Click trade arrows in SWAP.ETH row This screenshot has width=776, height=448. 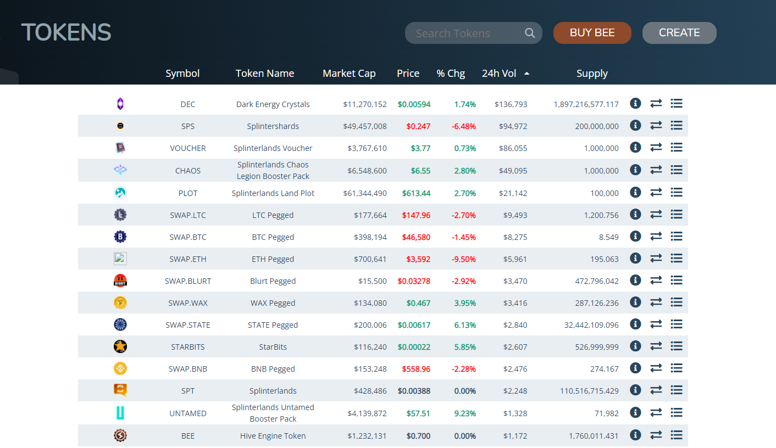click(656, 258)
